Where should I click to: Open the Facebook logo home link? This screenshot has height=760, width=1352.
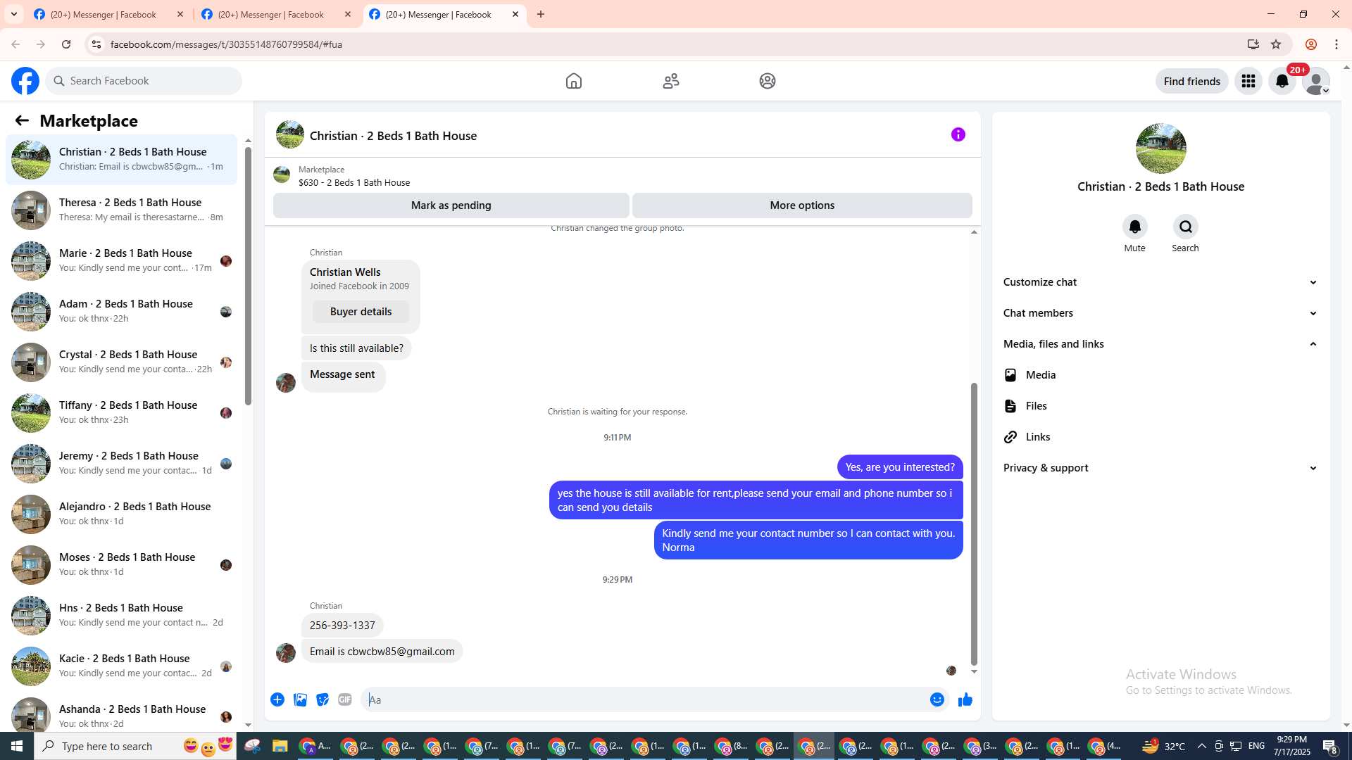[25, 81]
